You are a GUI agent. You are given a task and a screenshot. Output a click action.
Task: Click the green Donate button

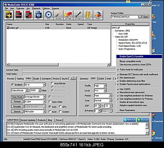click(143, 120)
